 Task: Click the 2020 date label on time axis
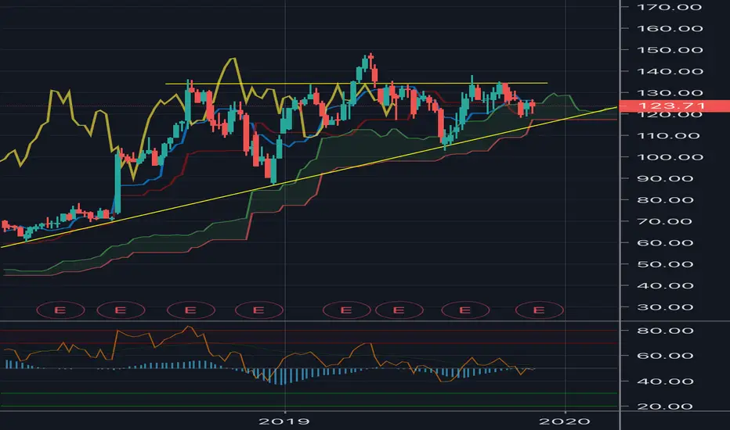(x=565, y=421)
